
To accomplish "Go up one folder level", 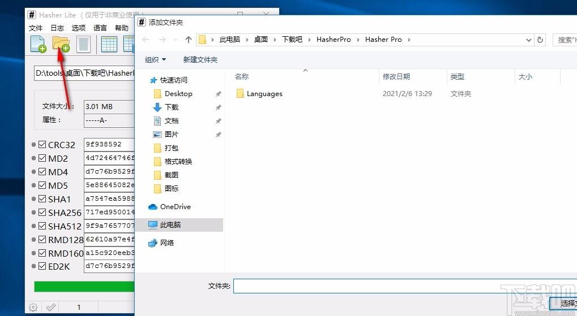I will coord(189,40).
